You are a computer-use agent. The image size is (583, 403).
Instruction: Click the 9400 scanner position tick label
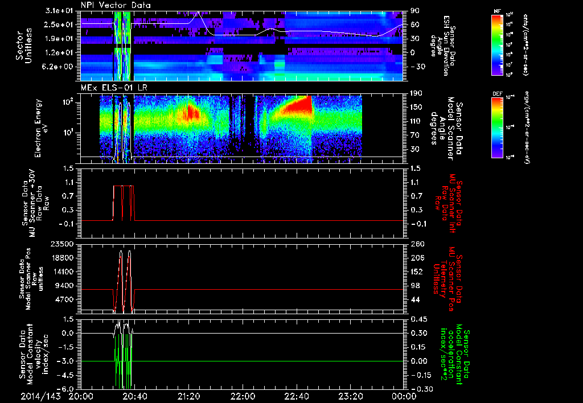coord(65,286)
